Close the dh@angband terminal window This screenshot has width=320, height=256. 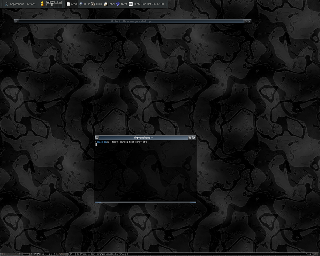pos(194,137)
